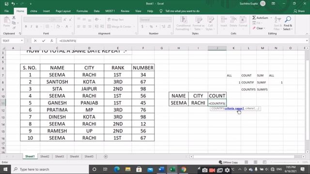The width and height of the screenshot is (310, 174).
Task: Open Chrome from the taskbar
Action: 184,169
